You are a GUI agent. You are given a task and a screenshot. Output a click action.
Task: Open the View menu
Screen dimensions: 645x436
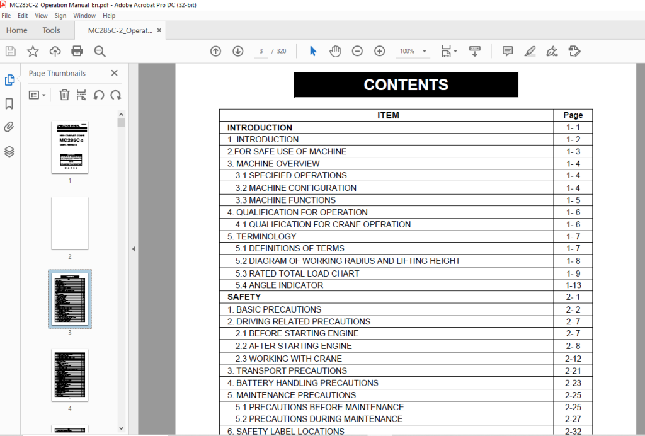41,16
